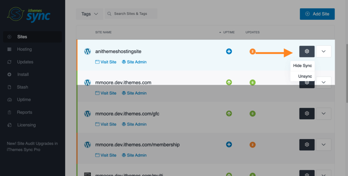Go to Licensing in the sidebar

coord(27,125)
